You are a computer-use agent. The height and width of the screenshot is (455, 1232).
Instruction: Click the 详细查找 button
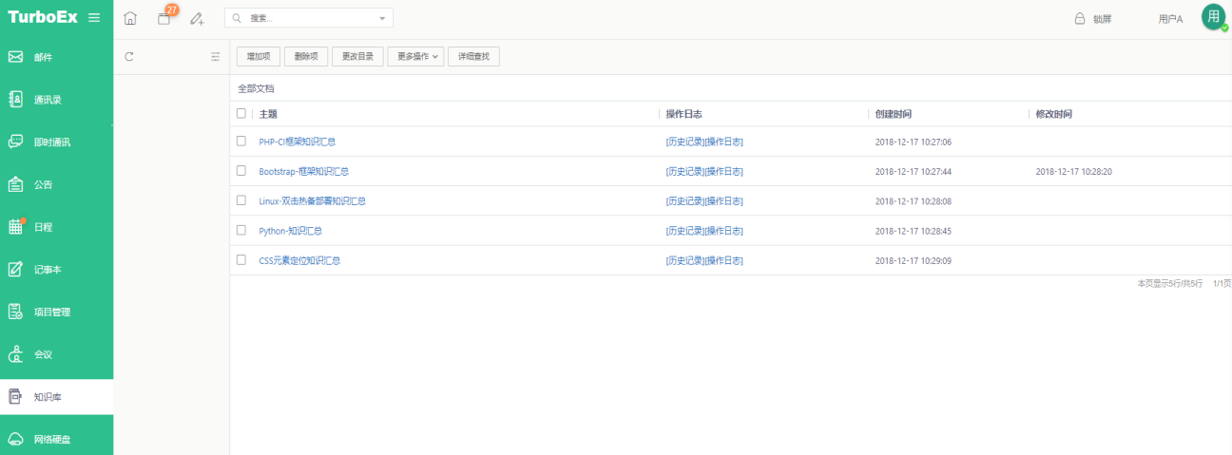tap(473, 57)
